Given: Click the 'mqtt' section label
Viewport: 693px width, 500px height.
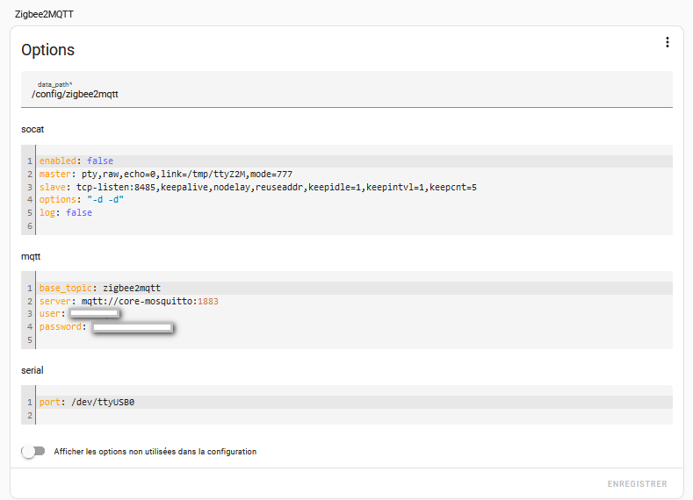Looking at the screenshot, I should point(31,256).
